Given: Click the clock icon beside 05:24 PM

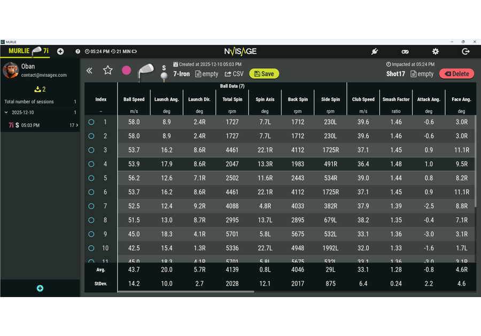Looking at the screenshot, I should pyautogui.click(x=87, y=51).
